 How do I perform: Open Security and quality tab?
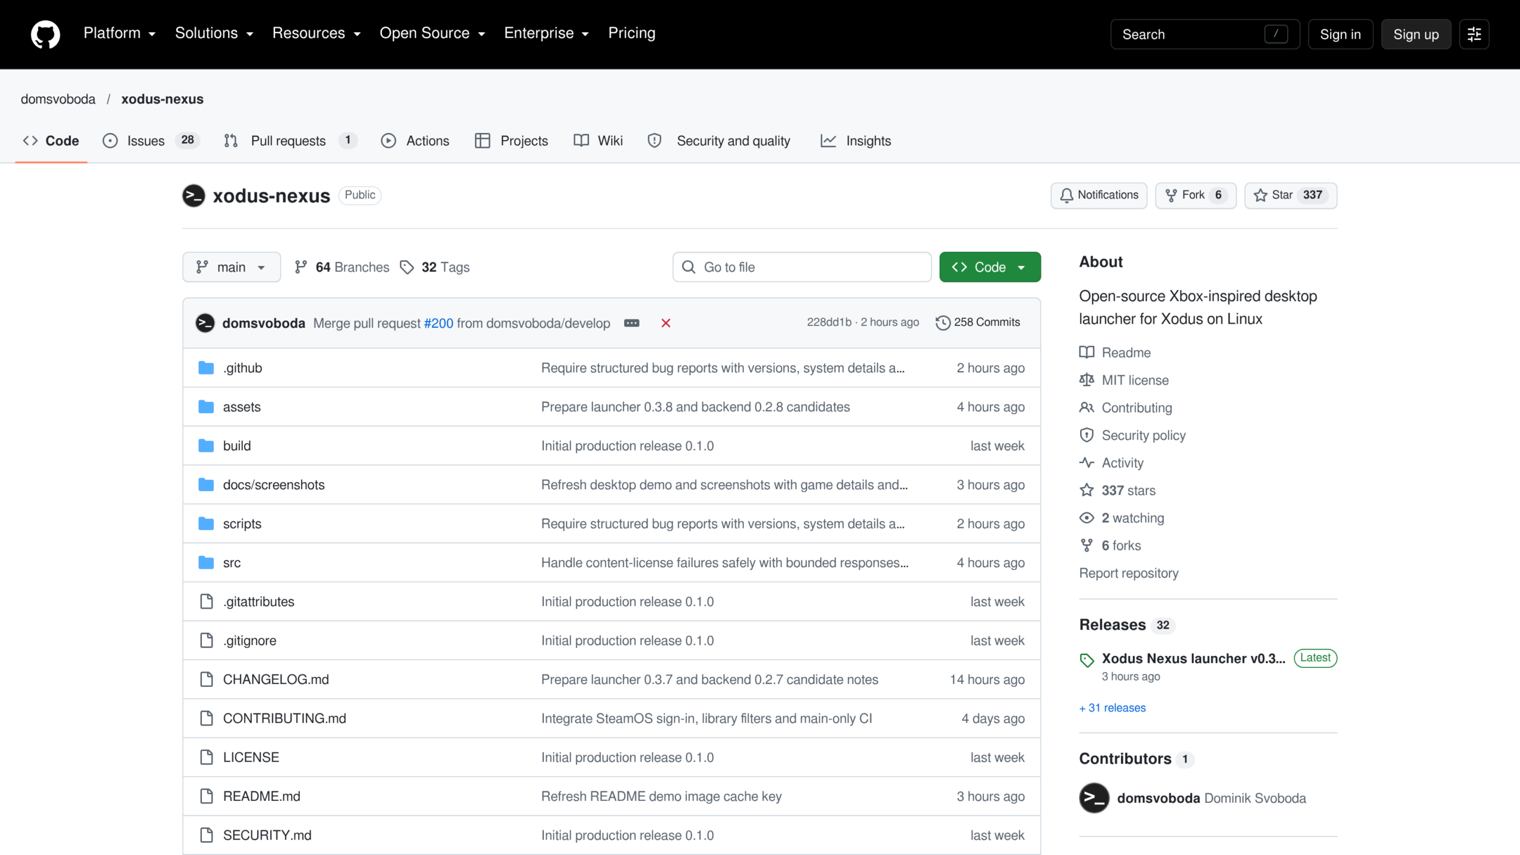coord(719,141)
